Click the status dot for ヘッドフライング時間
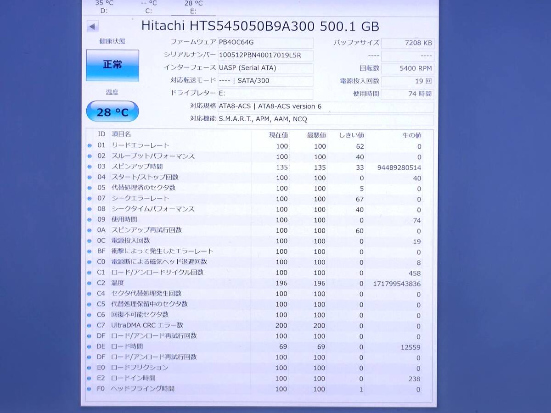This screenshot has width=551, height=413. (x=90, y=389)
